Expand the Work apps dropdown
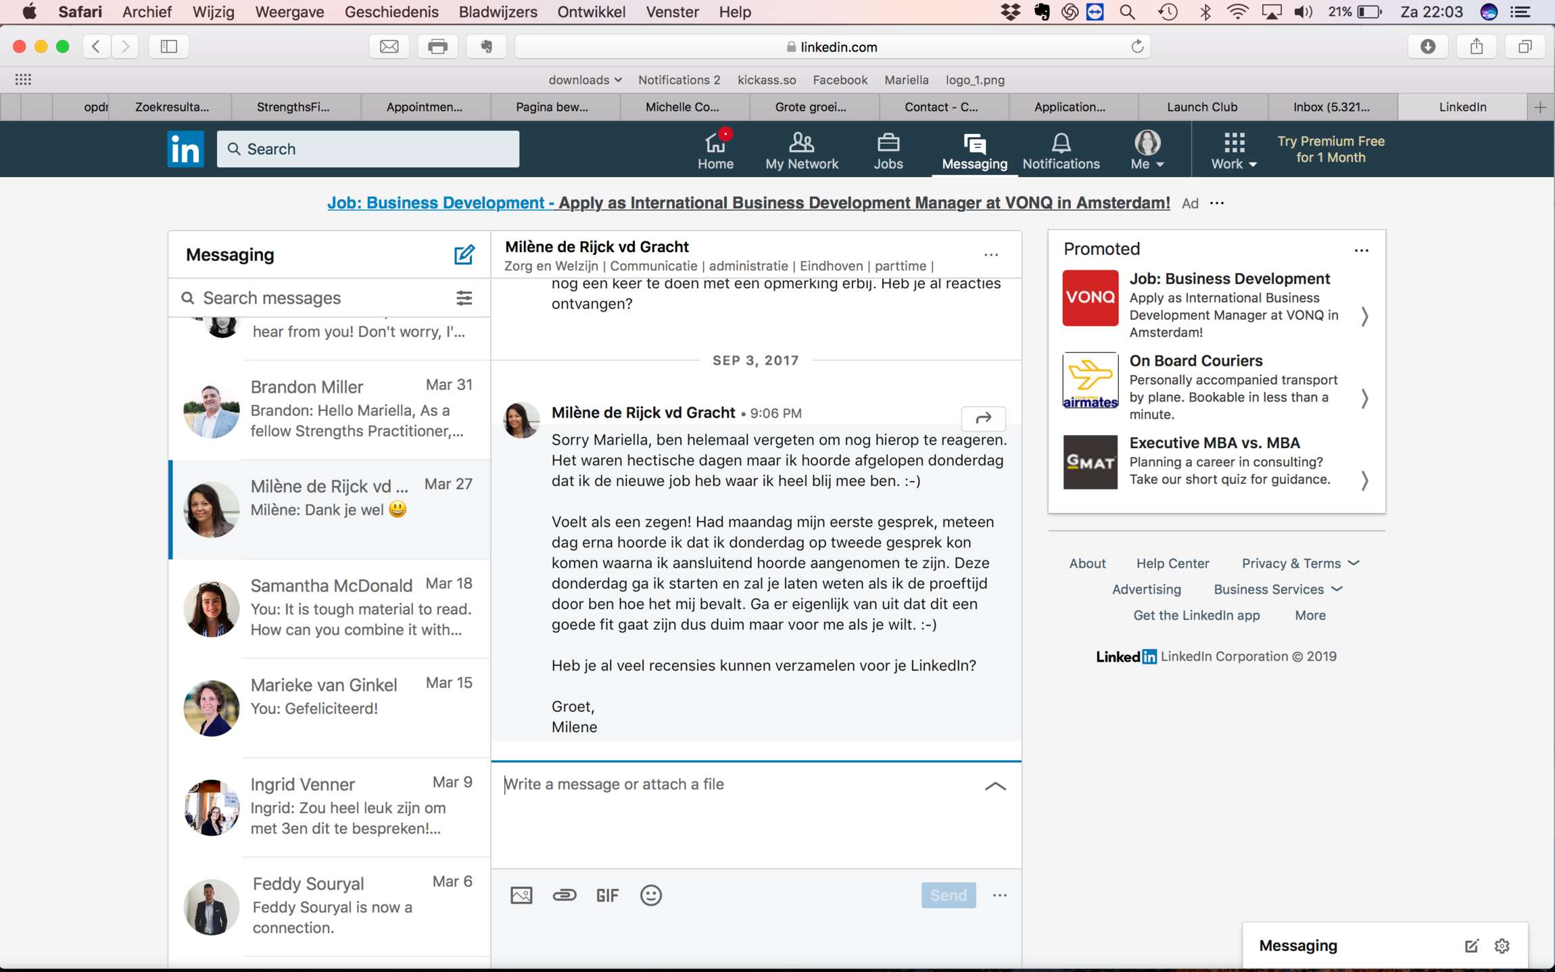The height and width of the screenshot is (972, 1555). pyautogui.click(x=1234, y=150)
